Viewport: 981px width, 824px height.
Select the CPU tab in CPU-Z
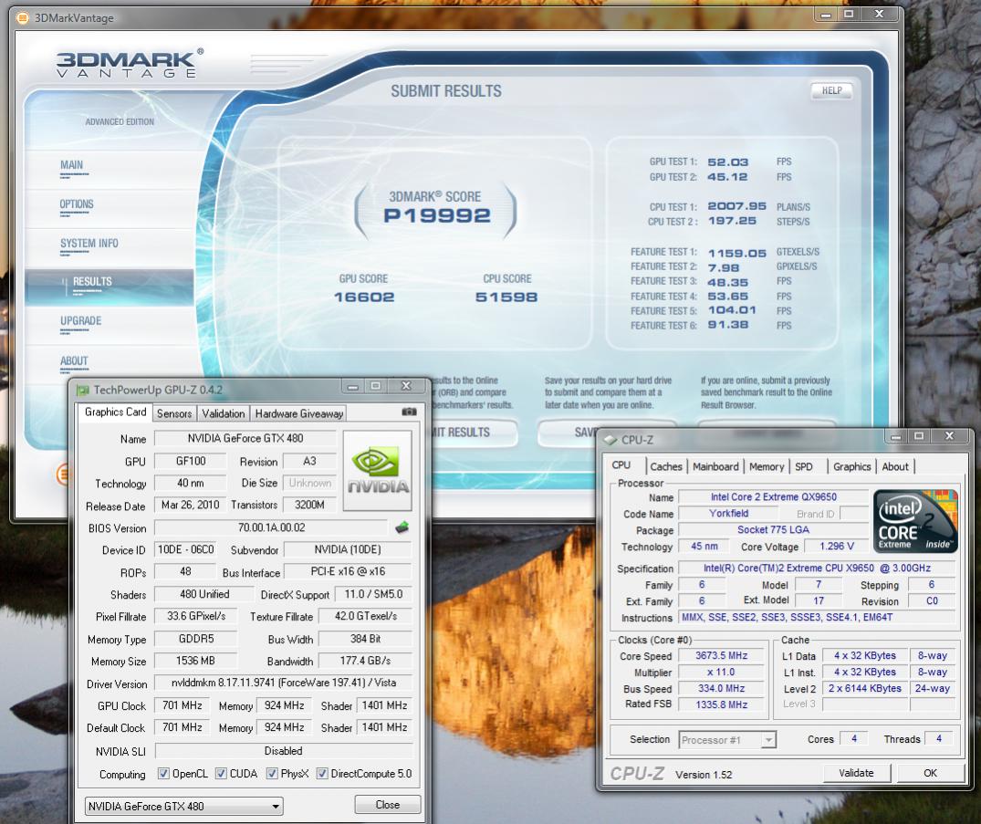pyautogui.click(x=621, y=464)
